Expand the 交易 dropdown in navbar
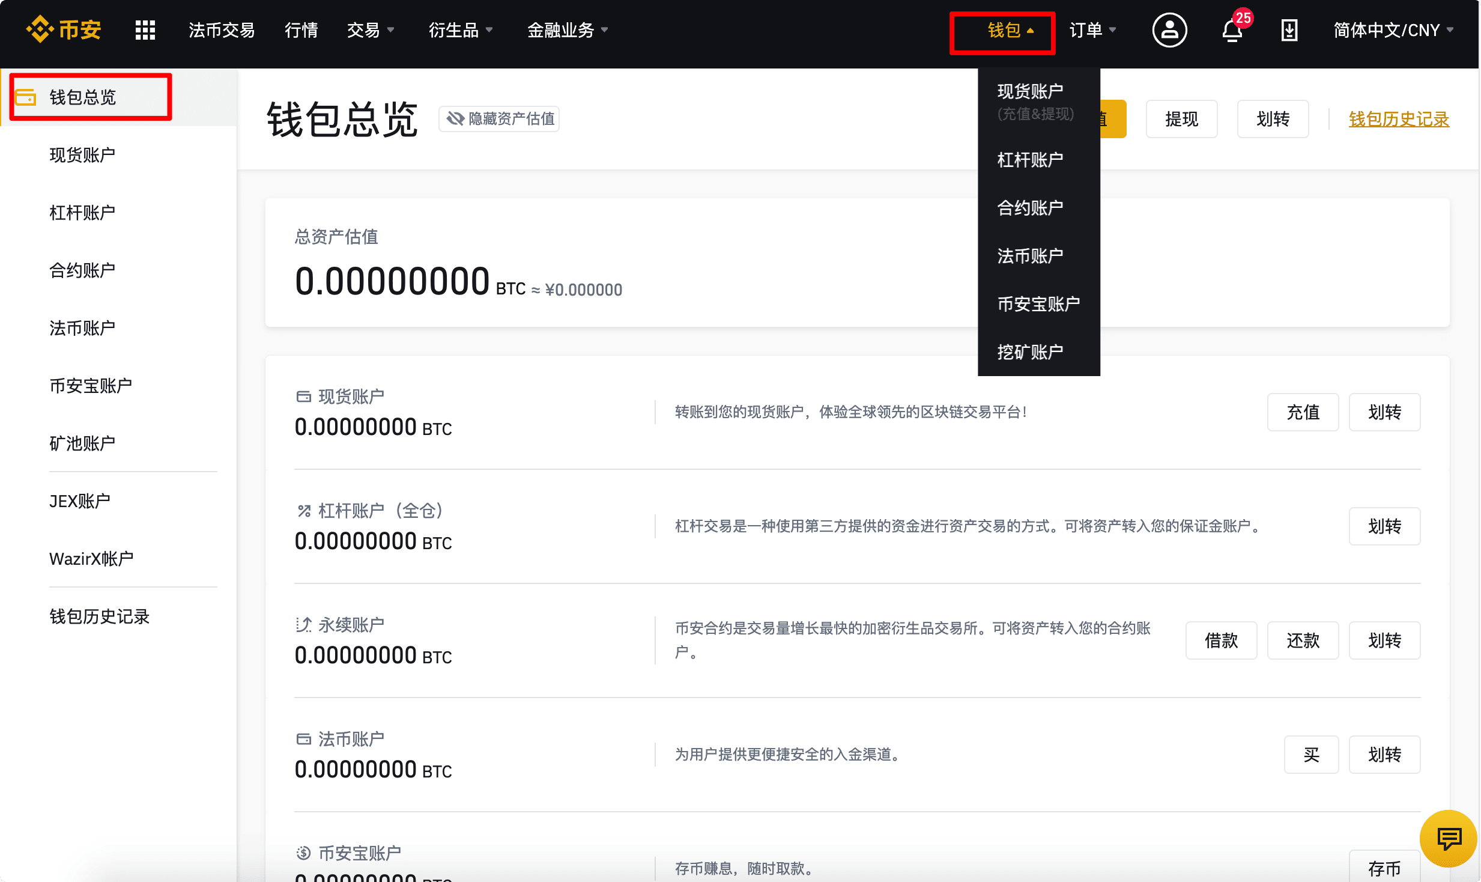Viewport: 1481px width, 882px height. [371, 29]
